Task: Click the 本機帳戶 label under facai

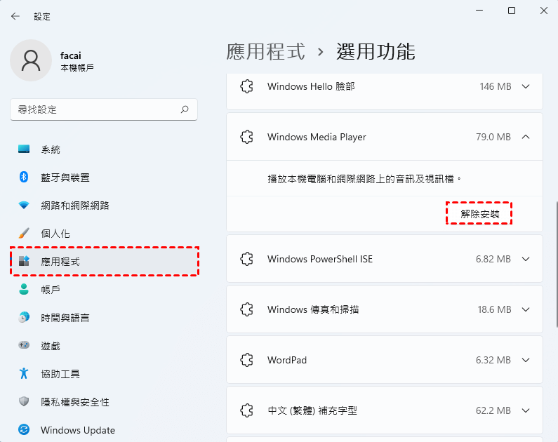Action: (x=77, y=67)
